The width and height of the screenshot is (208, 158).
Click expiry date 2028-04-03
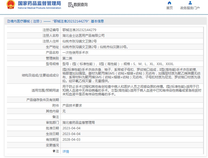(71, 140)
